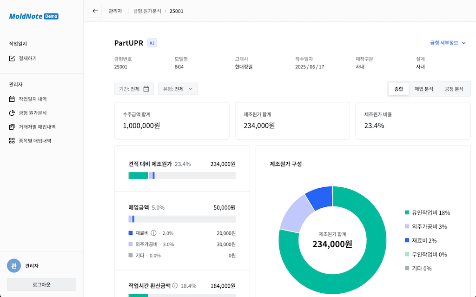Click the 금형 원가분석 breadcrumb link

[146, 11]
